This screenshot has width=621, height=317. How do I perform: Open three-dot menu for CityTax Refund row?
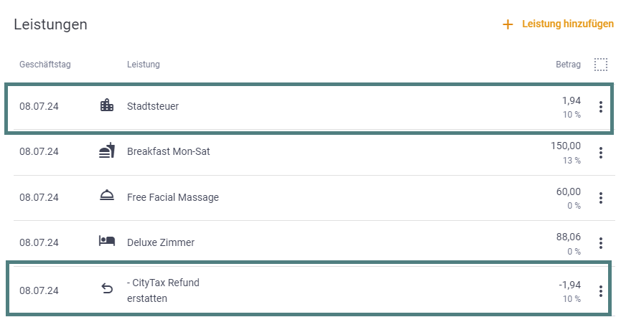tap(600, 291)
